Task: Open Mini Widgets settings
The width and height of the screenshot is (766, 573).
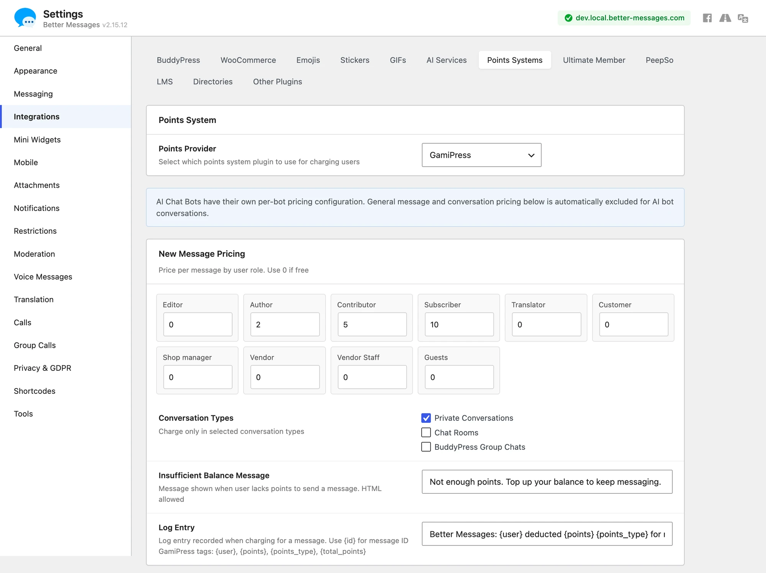Action: [65, 139]
